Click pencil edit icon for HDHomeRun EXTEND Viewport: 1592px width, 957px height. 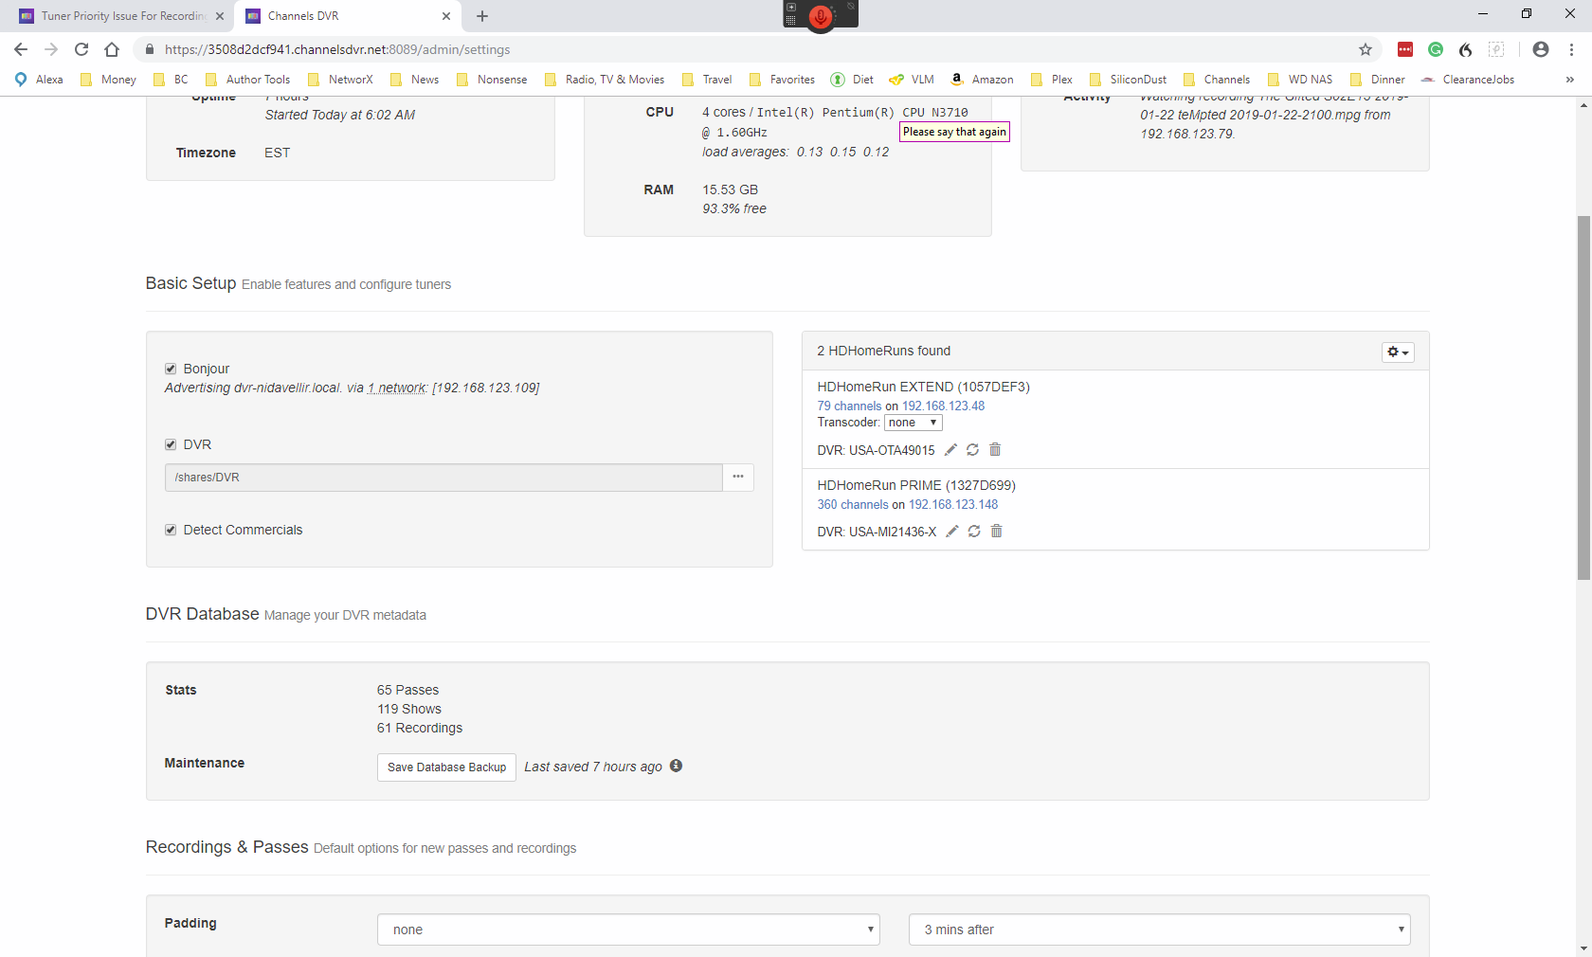(950, 450)
